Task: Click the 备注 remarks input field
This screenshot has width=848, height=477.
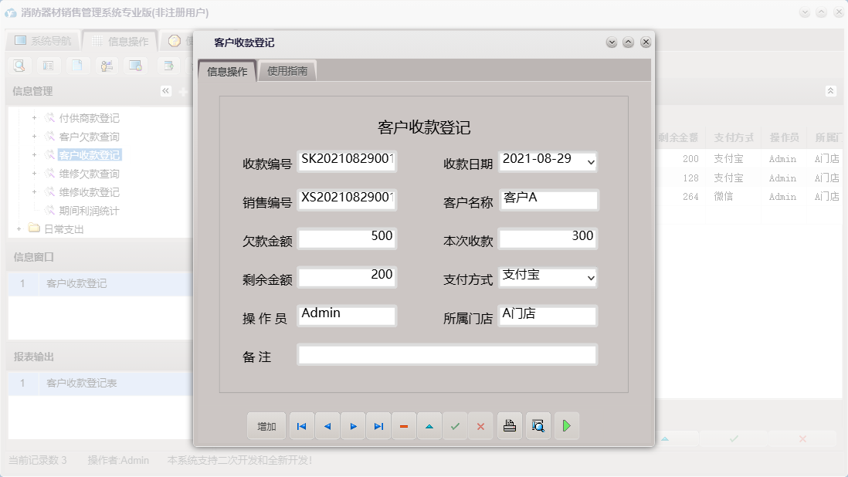Action: point(446,354)
